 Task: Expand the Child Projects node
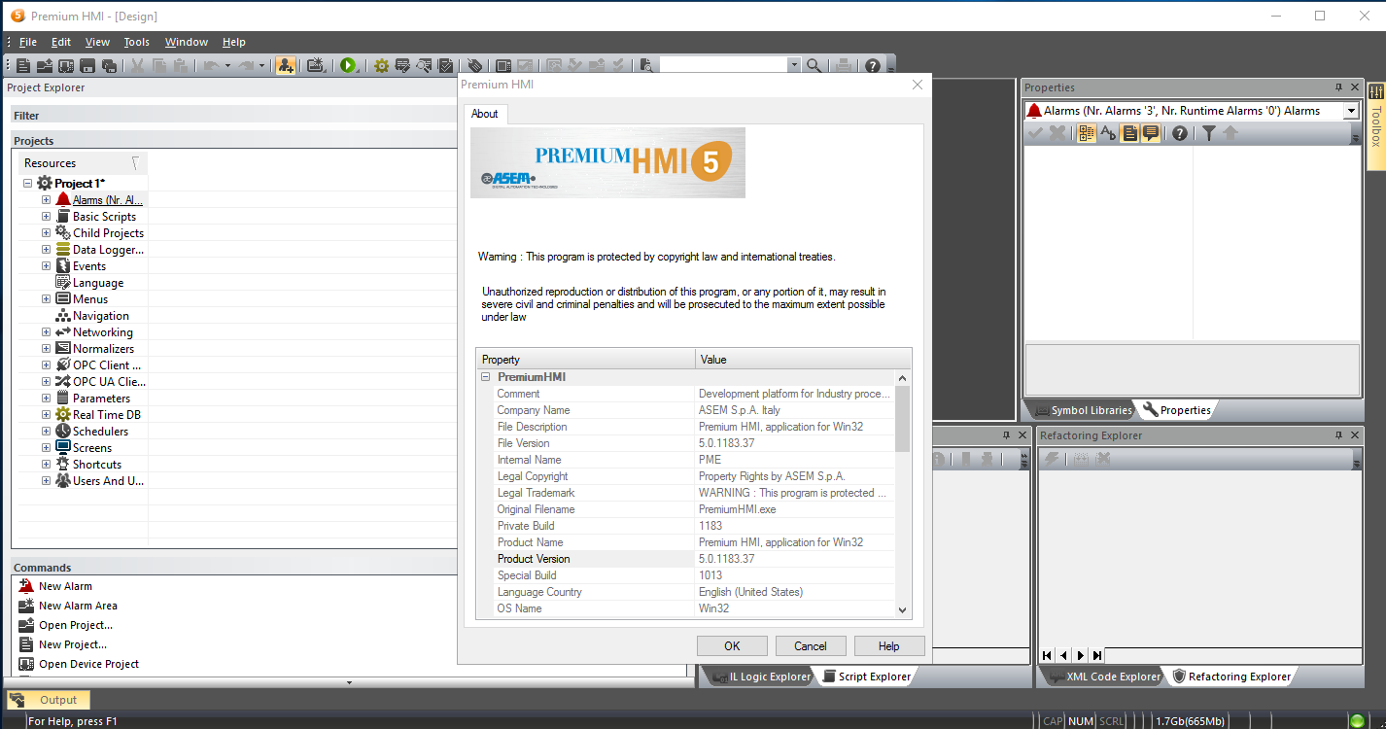tap(46, 232)
